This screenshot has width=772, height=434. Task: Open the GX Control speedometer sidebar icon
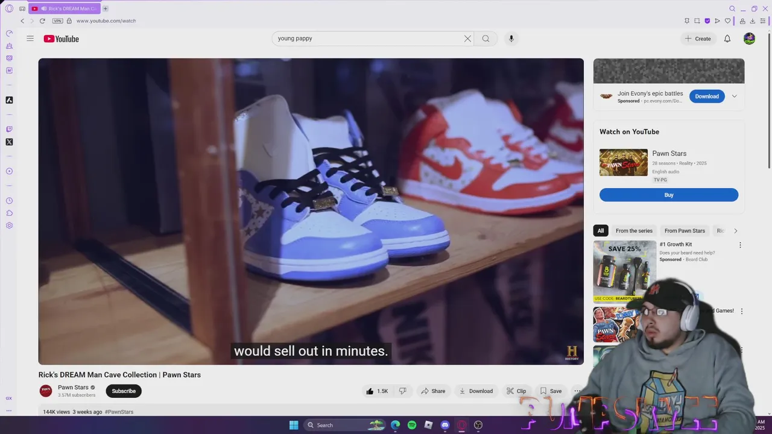[9, 33]
